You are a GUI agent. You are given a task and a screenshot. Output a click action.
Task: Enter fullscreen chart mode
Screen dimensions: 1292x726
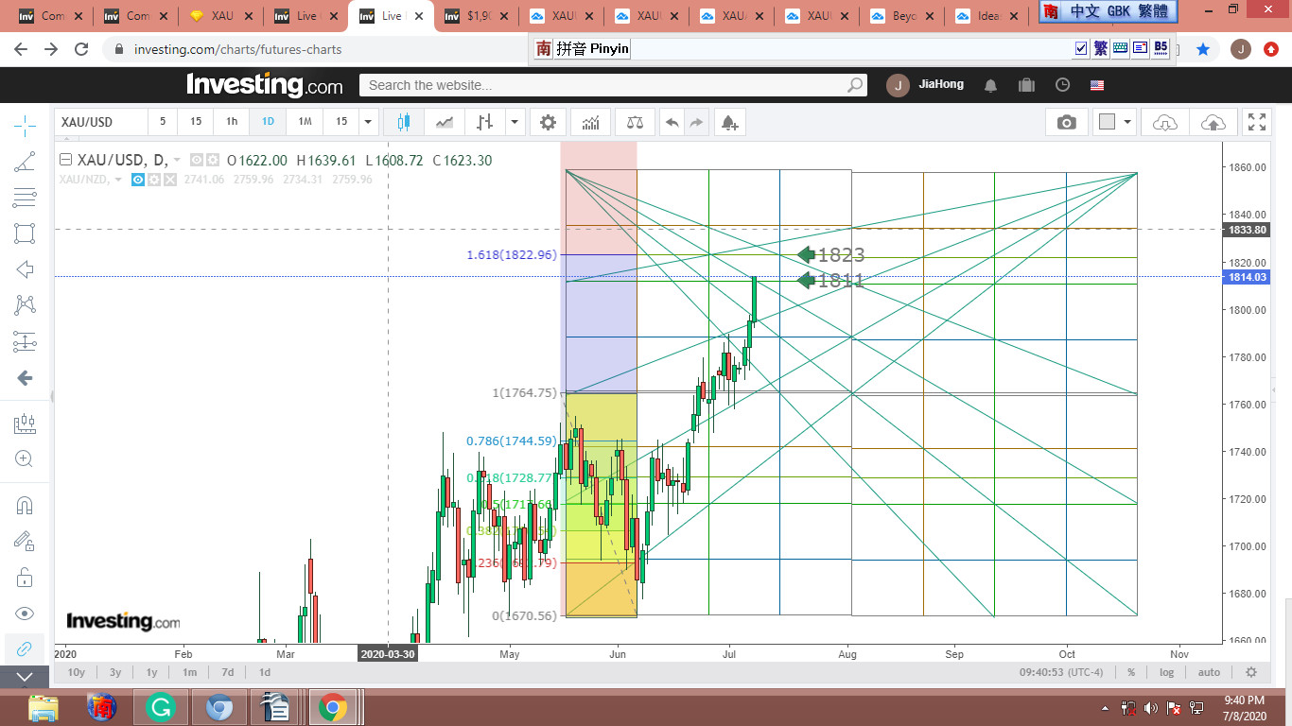(x=1256, y=122)
